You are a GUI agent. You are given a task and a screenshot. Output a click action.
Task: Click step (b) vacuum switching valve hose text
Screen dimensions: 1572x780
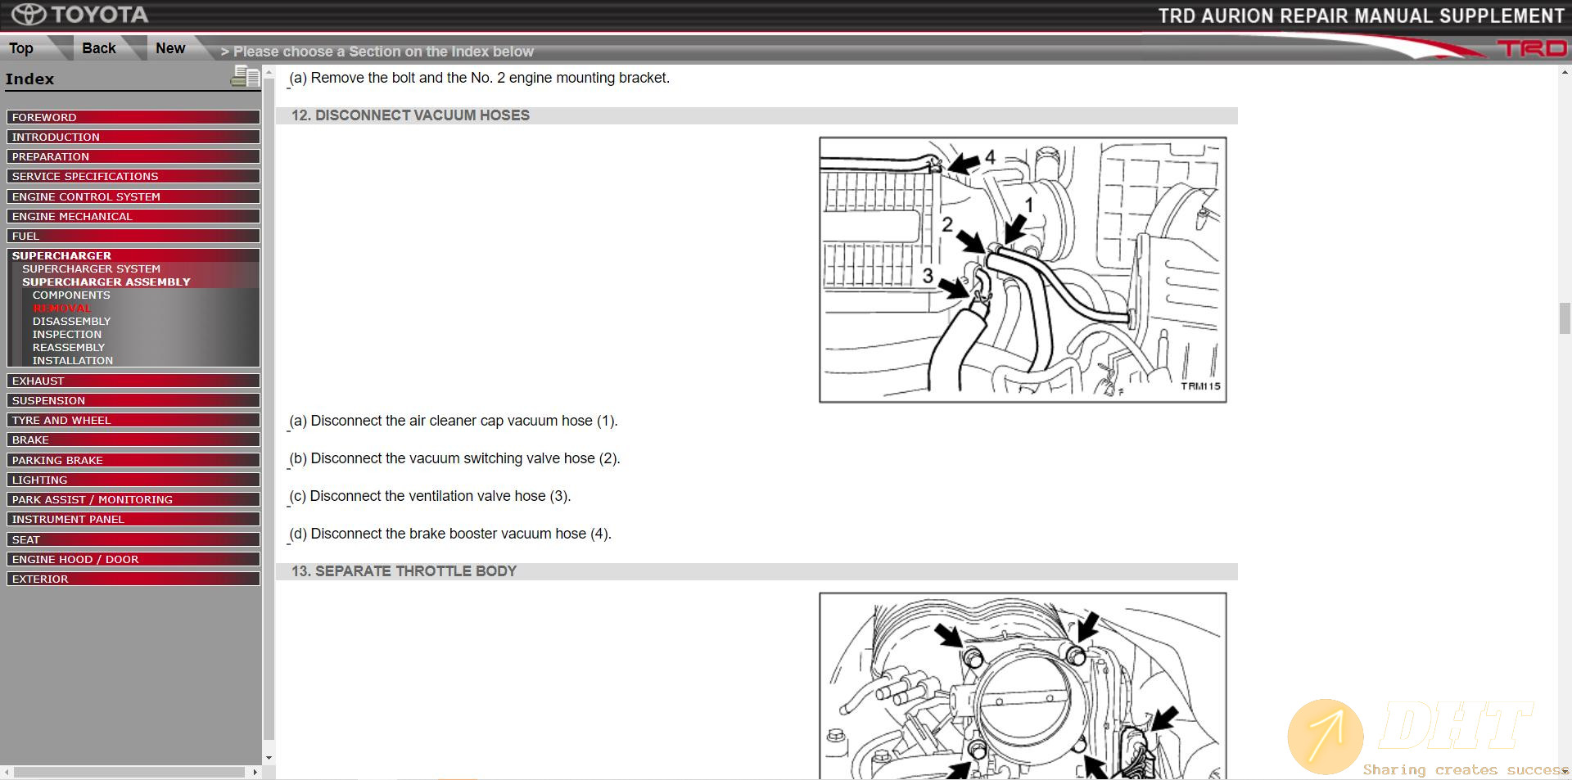click(454, 458)
